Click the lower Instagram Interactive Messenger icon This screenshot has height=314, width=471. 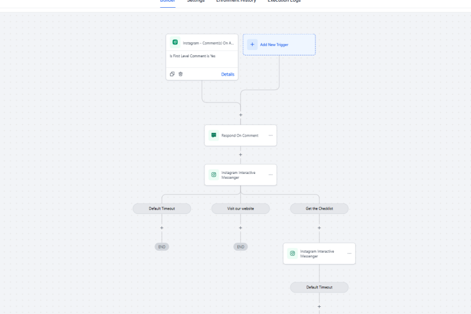point(292,253)
